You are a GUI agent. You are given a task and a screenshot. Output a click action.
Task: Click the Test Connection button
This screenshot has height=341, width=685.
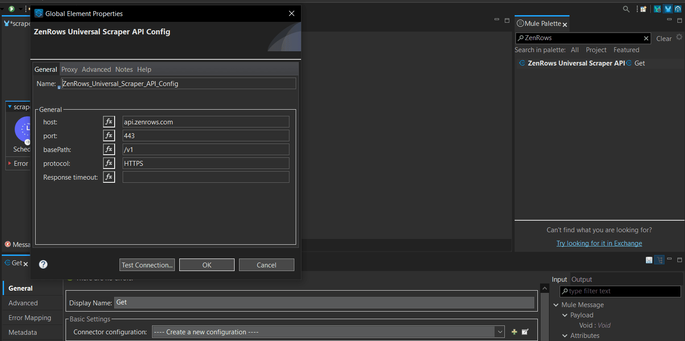coord(147,265)
